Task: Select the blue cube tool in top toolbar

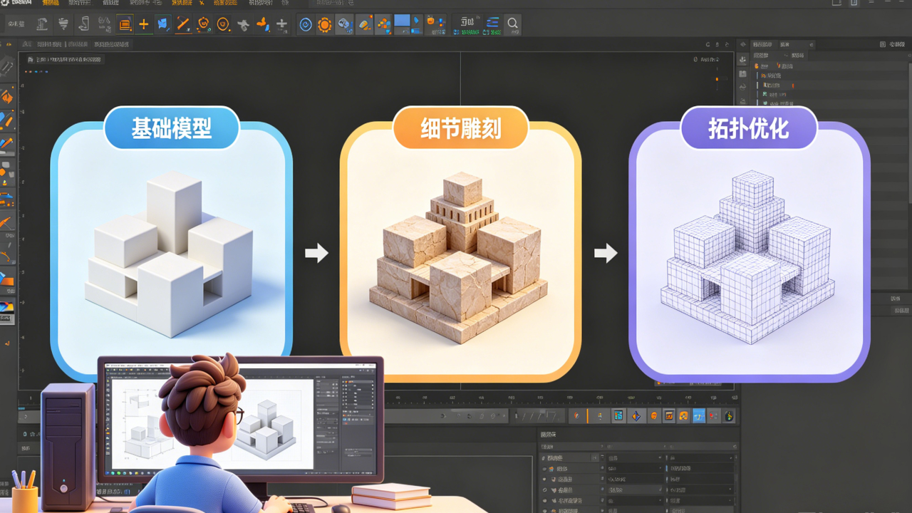Action: coord(163,24)
